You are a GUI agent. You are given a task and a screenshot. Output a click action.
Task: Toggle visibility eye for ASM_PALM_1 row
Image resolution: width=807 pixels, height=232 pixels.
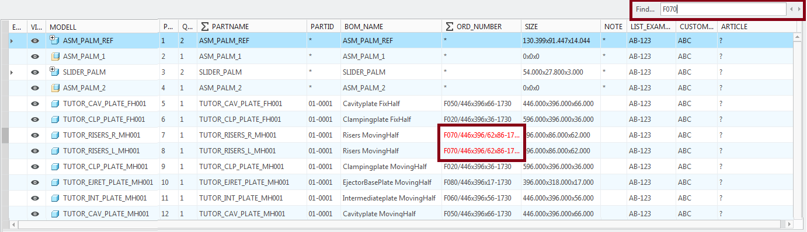tap(36, 57)
